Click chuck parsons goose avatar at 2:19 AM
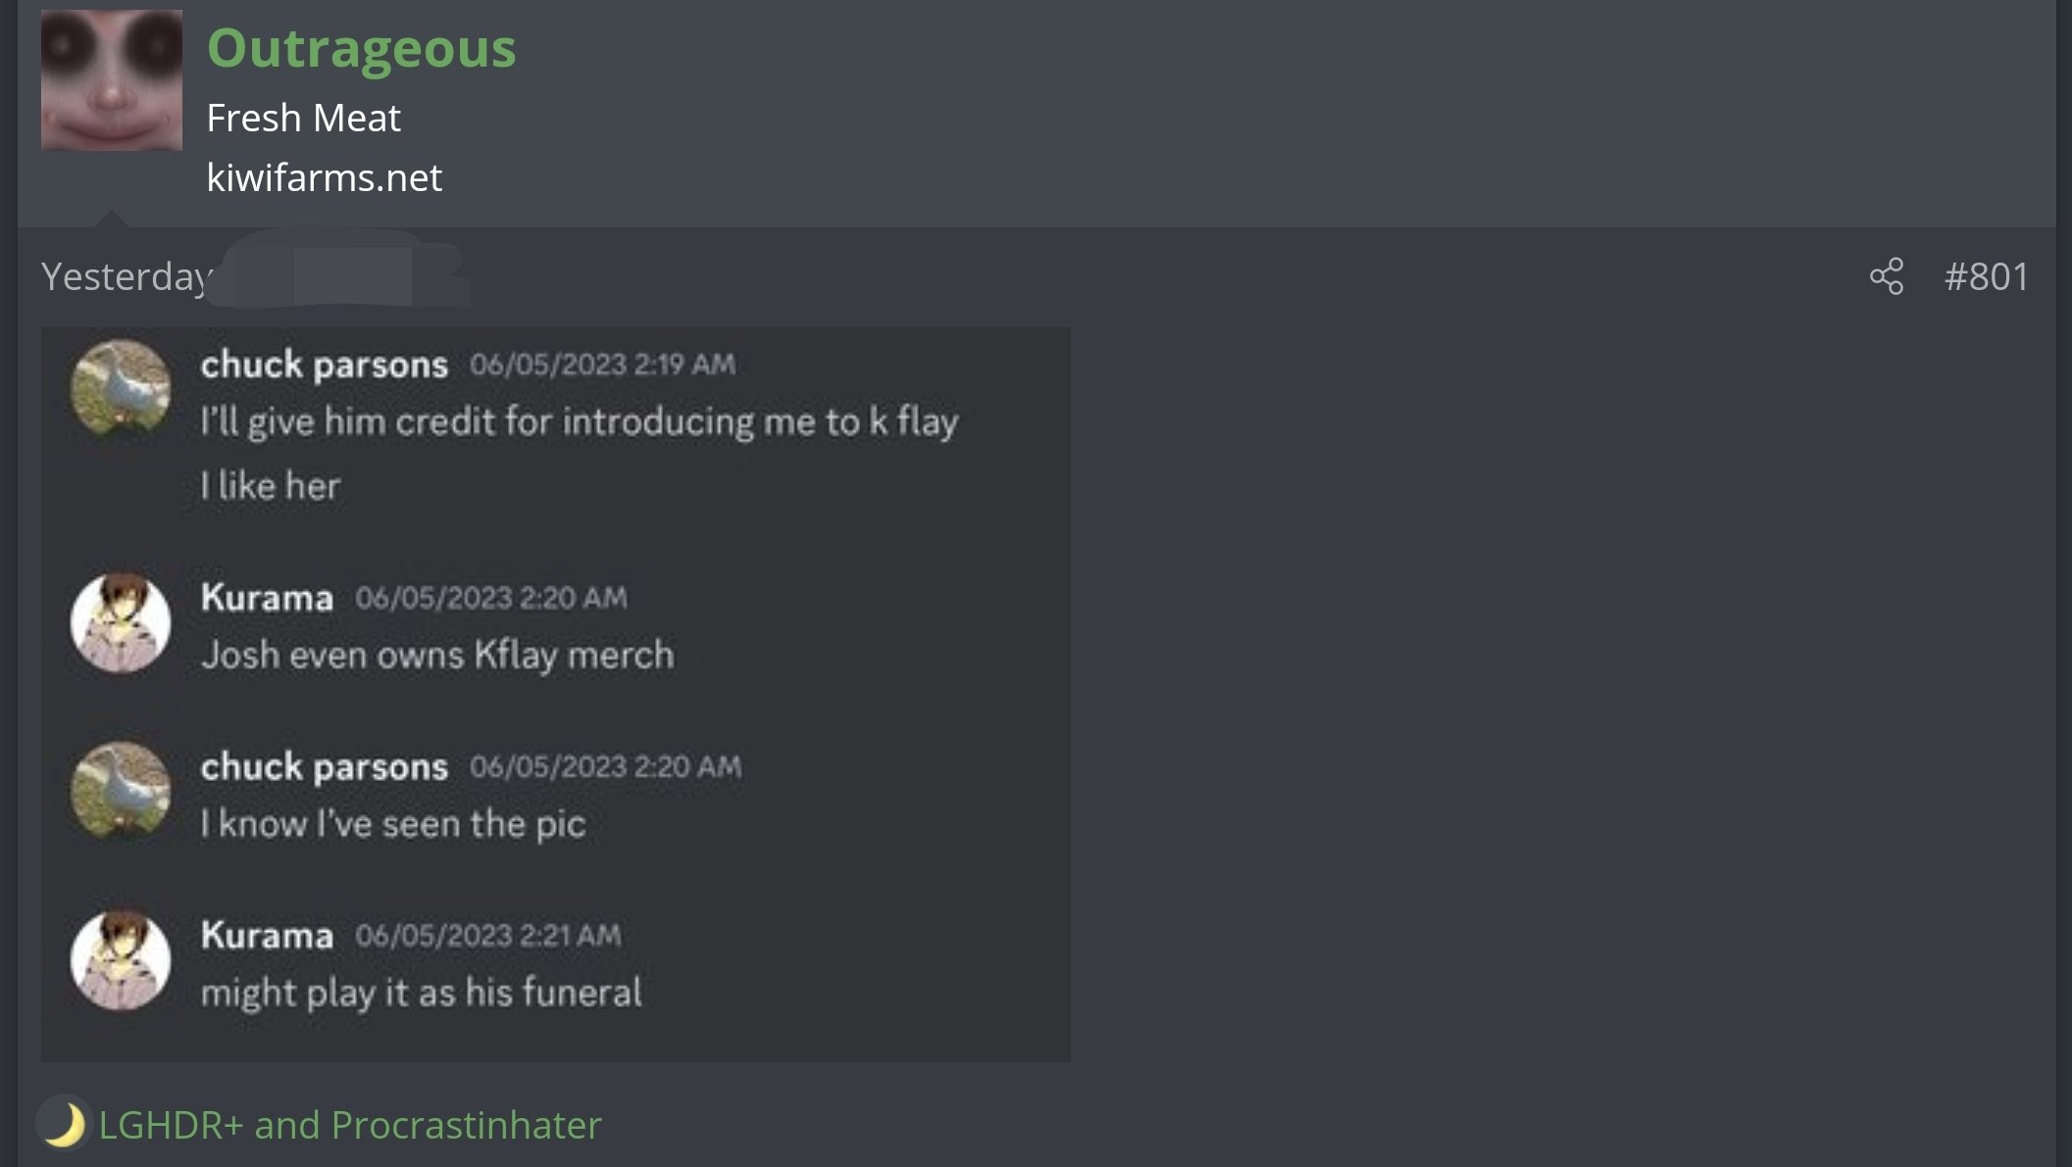This screenshot has height=1167, width=2072. [x=121, y=388]
